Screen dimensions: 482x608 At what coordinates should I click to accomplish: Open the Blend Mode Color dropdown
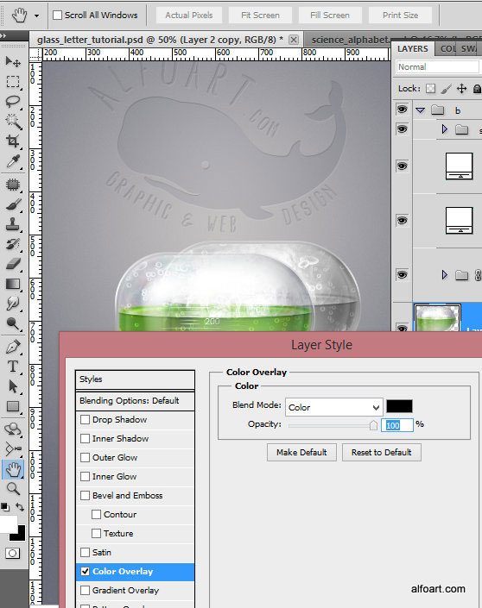coord(334,408)
